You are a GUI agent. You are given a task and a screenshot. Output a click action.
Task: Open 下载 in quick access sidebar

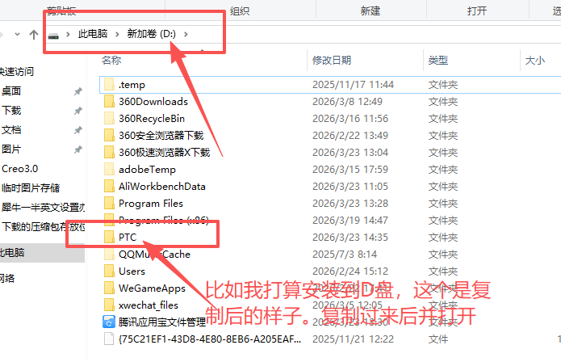[x=11, y=110]
